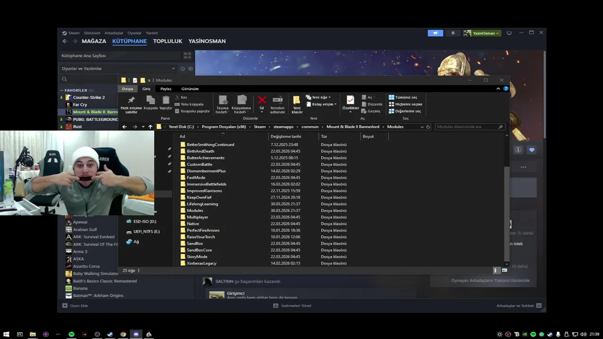Screen dimensions: 603x339
Task: Go to TOPLULUK in Steam
Action: tap(168, 41)
